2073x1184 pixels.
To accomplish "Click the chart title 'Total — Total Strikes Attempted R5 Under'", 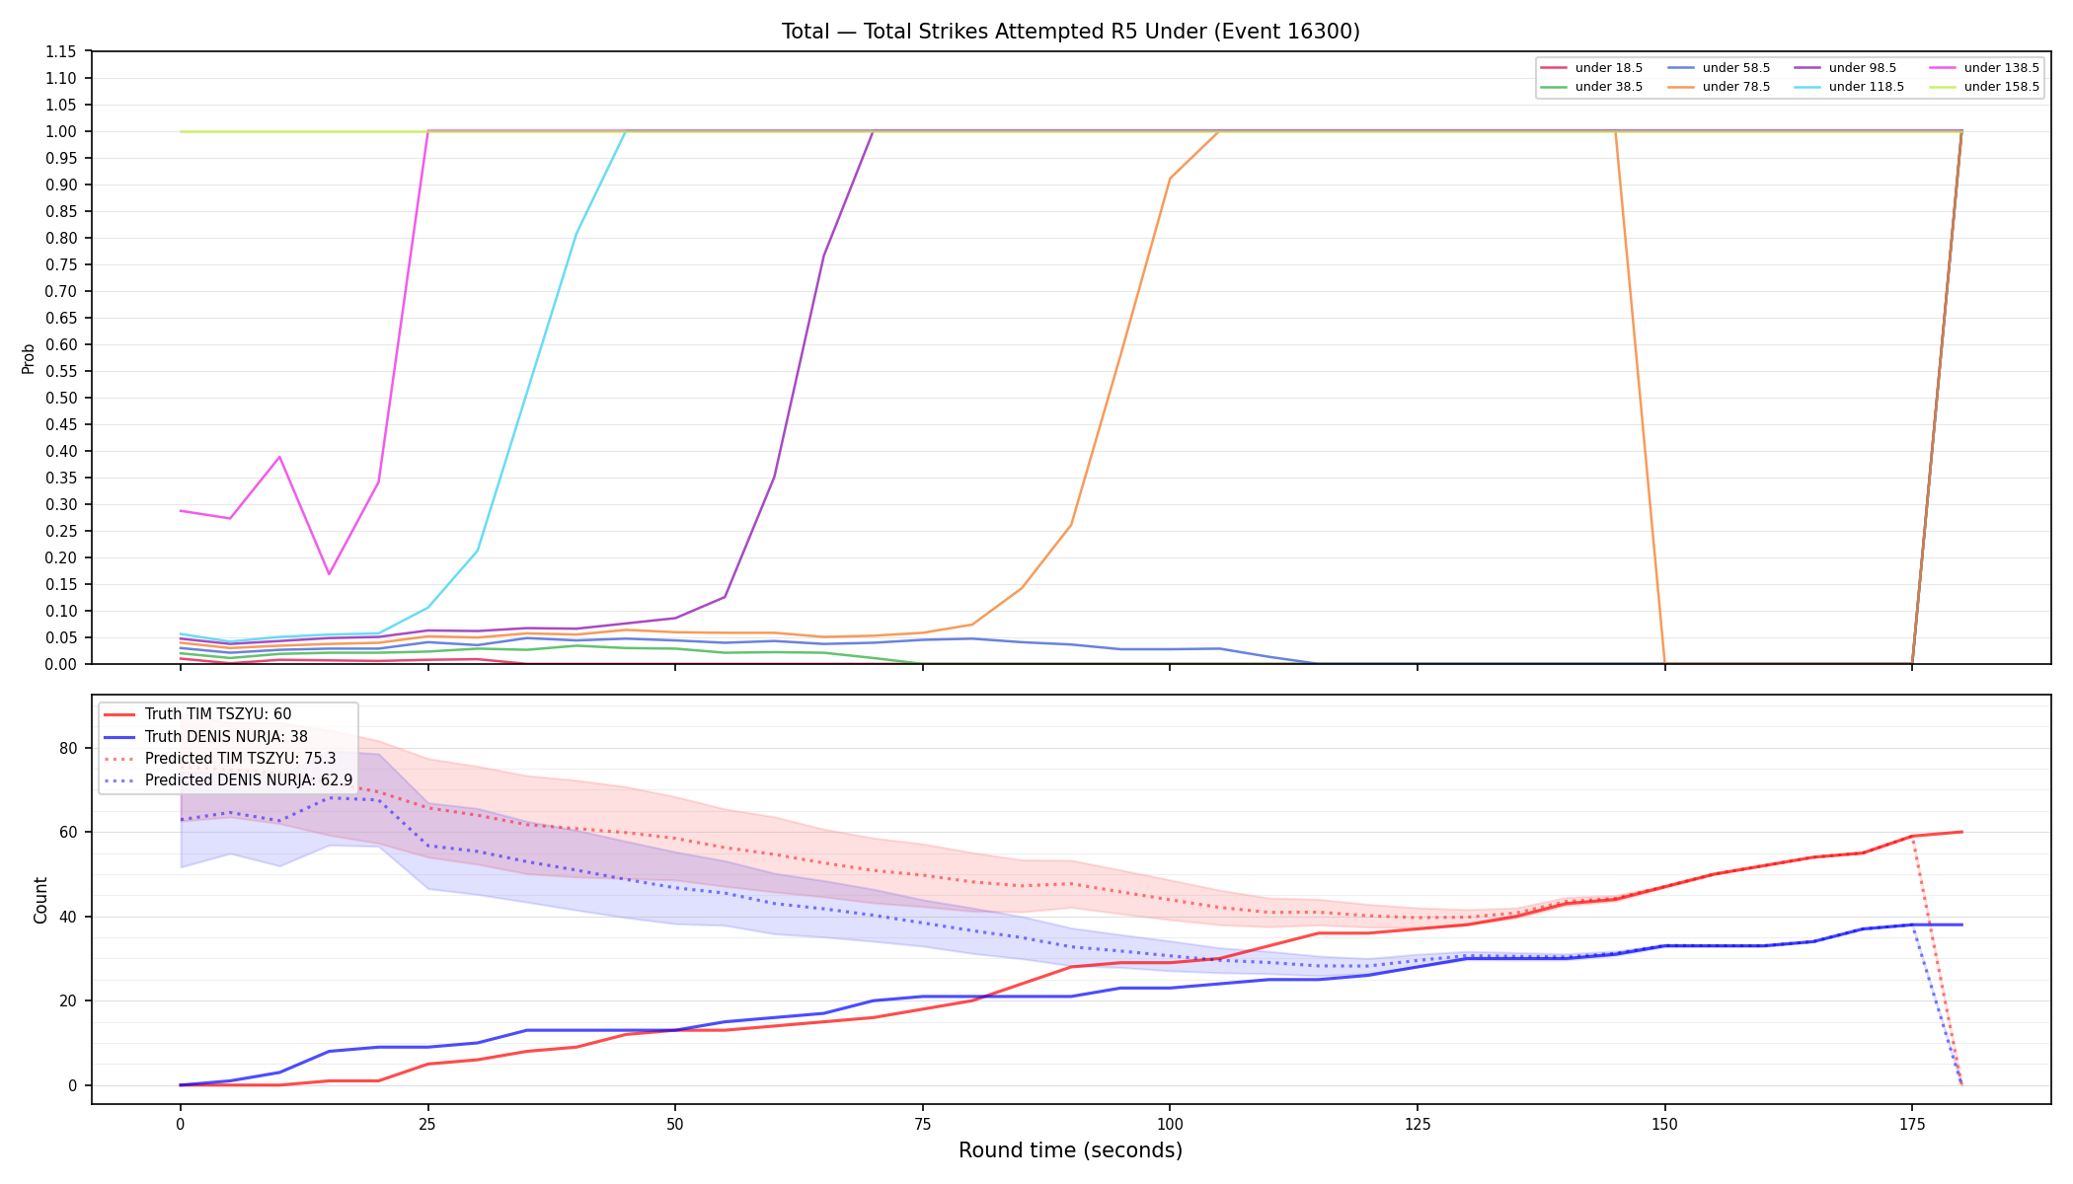I will pos(1070,32).
